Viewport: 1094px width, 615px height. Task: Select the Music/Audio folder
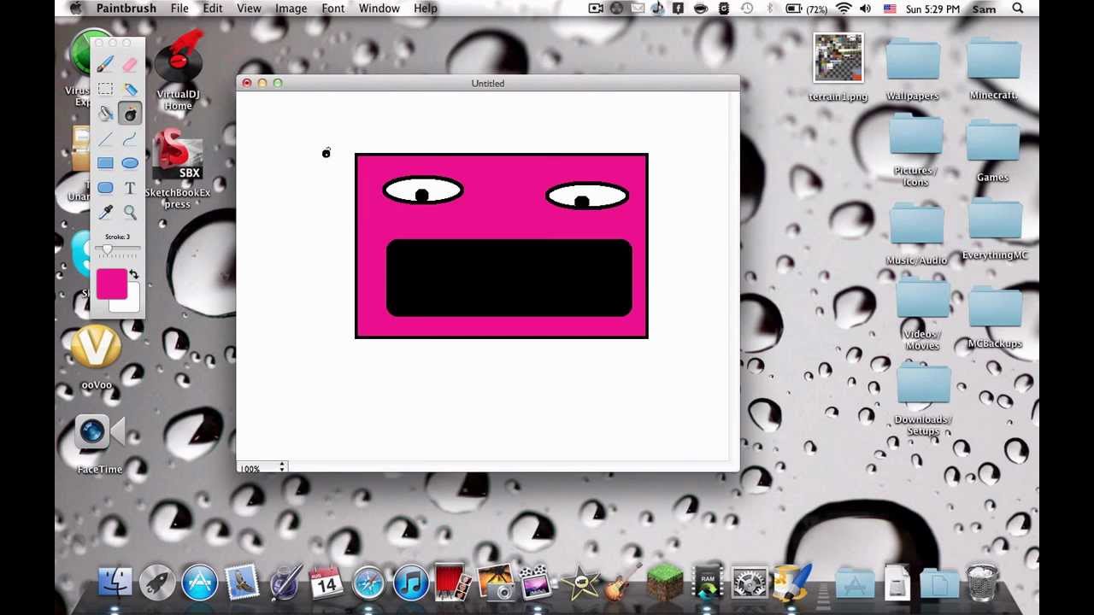tap(916, 232)
